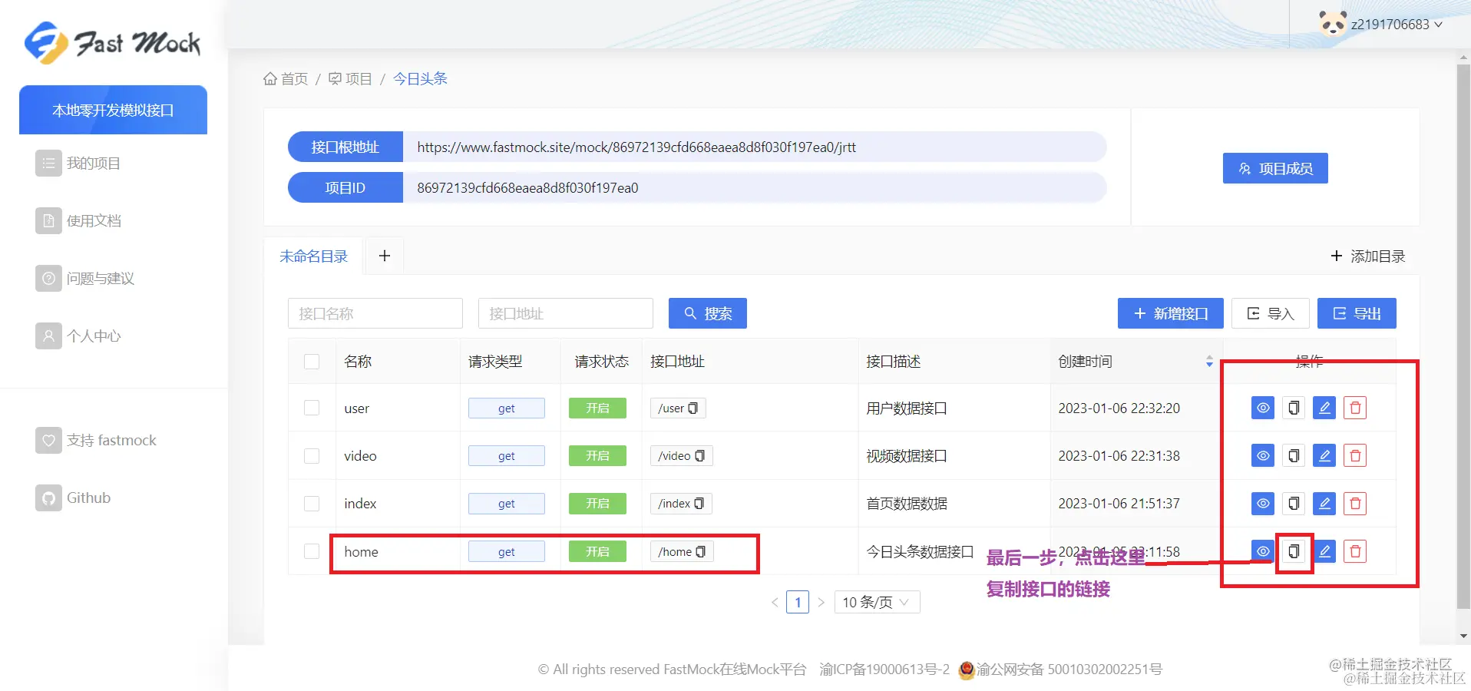
Task: Click the get request type for home
Action: click(507, 551)
